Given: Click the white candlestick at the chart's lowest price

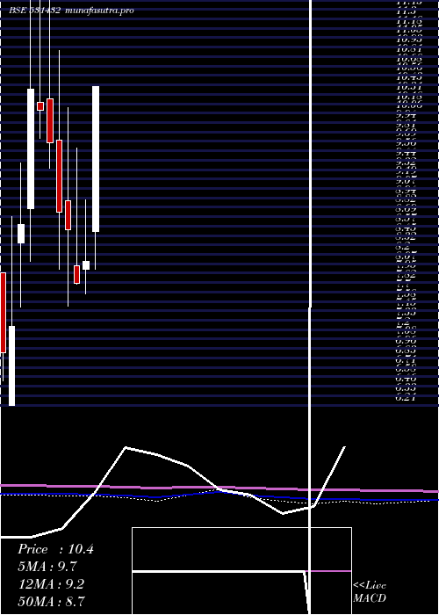Looking at the screenshot, I should (11, 365).
